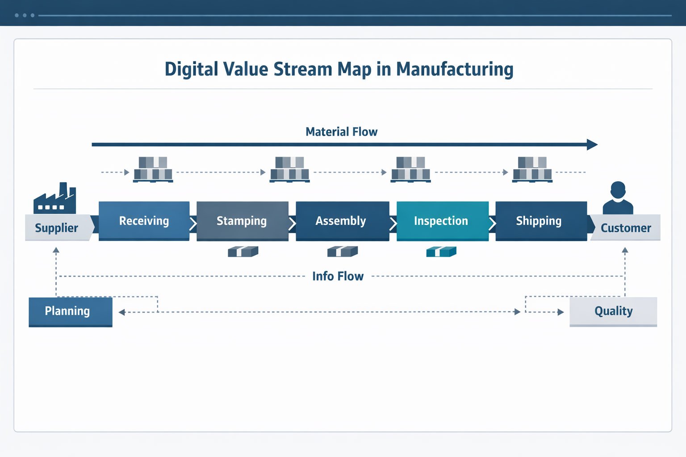
Task: Open the Quality box
Action: 613,312
